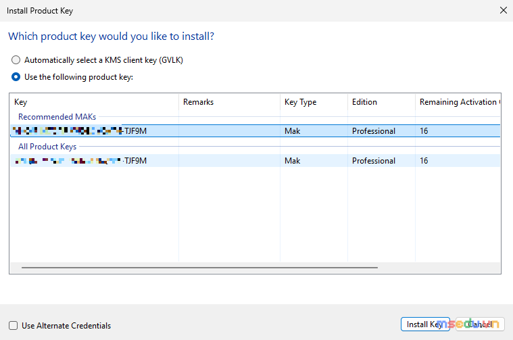The image size is (513, 340).
Task: Click the empty area of the key list
Action: (255, 214)
